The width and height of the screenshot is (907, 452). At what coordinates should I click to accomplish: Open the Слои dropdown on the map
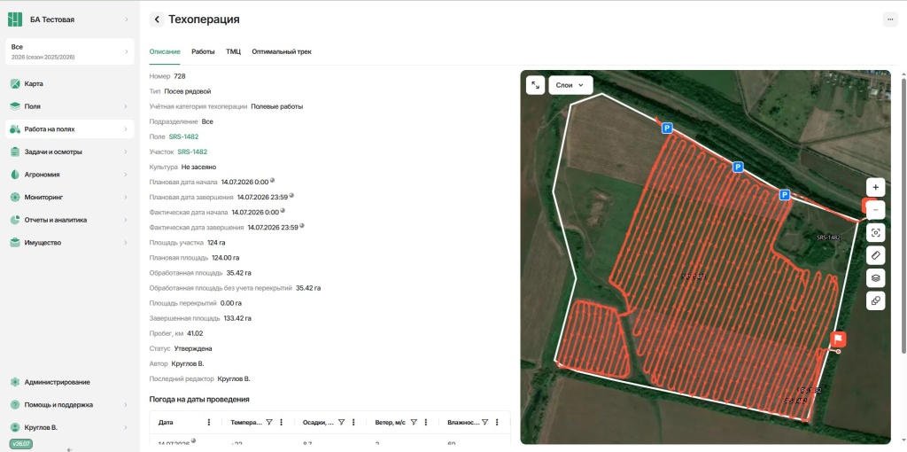pyautogui.click(x=570, y=85)
